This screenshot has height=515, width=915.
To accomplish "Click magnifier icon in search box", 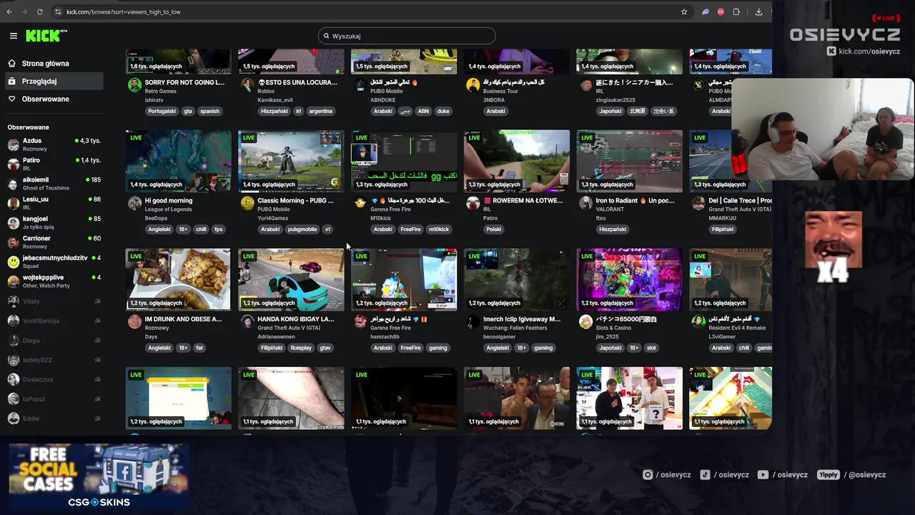I will [x=327, y=36].
